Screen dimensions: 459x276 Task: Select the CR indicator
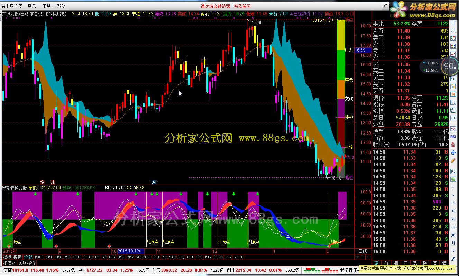click(98, 257)
